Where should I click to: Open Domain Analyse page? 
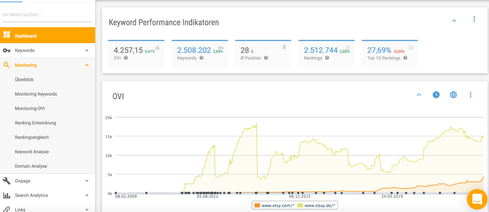[31, 166]
